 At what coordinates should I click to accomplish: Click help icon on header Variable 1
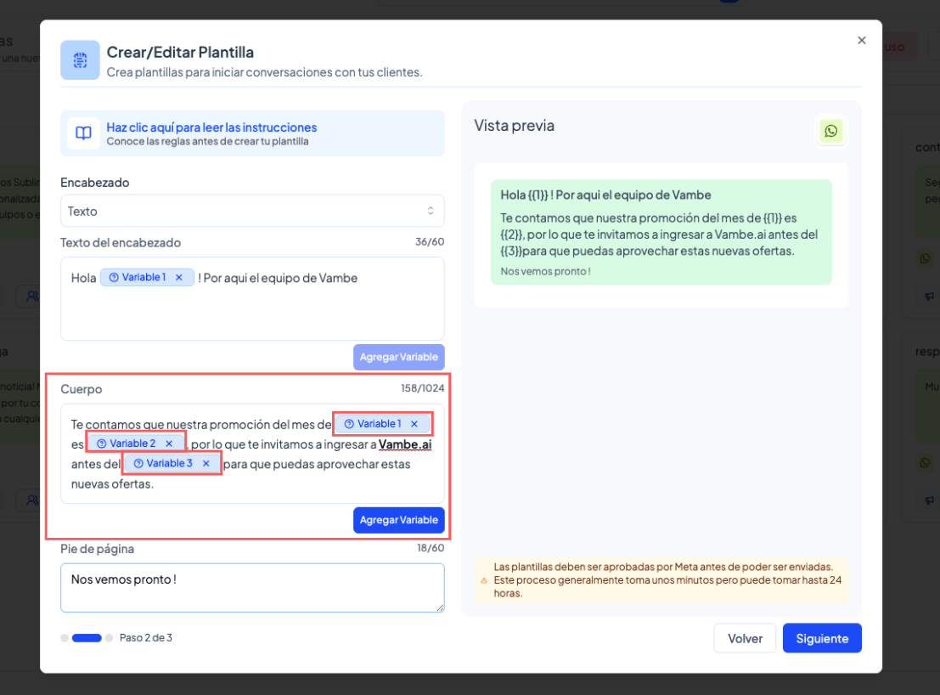click(113, 278)
